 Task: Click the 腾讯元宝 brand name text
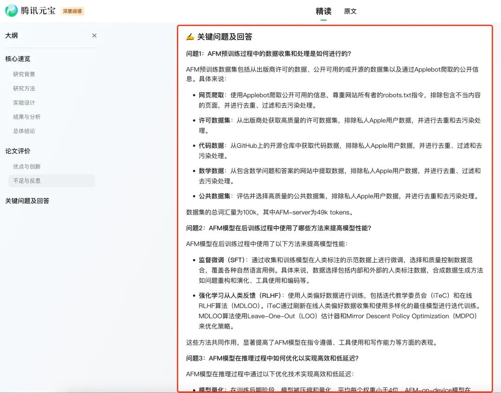38,11
